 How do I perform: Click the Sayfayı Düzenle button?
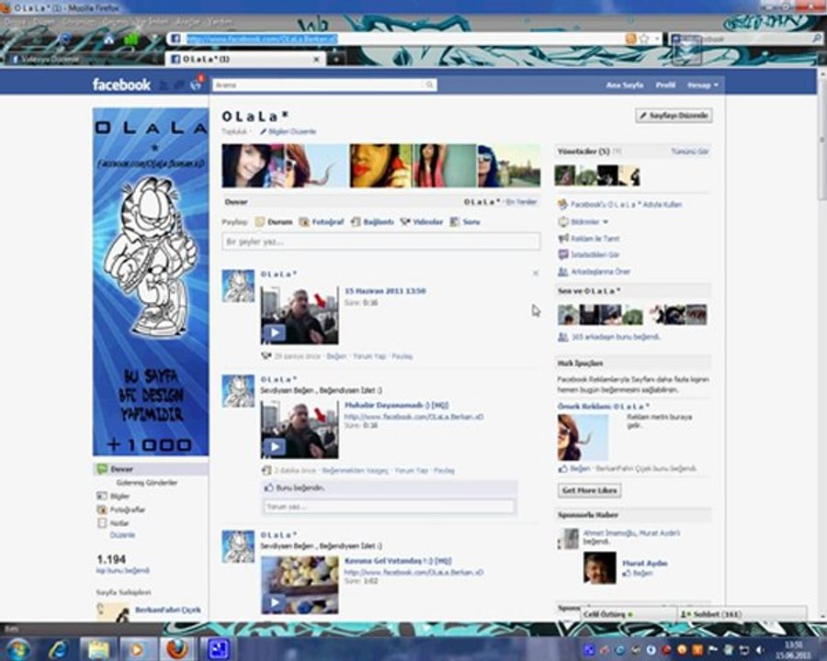pyautogui.click(x=674, y=116)
